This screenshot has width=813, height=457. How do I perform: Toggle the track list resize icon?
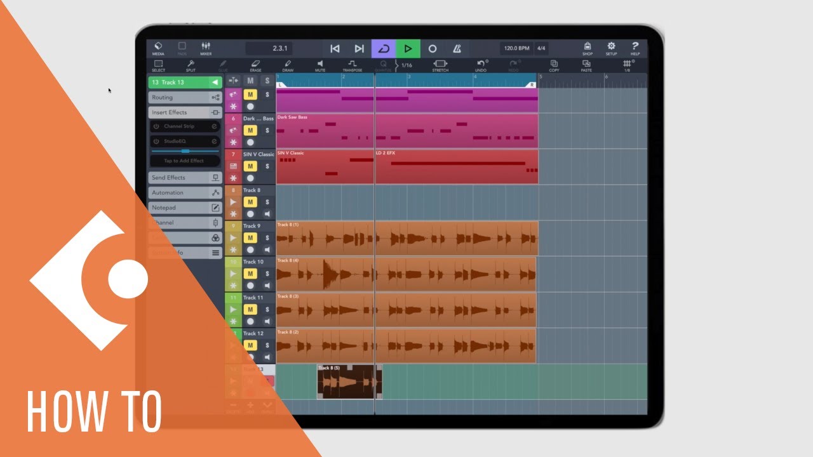(233, 81)
